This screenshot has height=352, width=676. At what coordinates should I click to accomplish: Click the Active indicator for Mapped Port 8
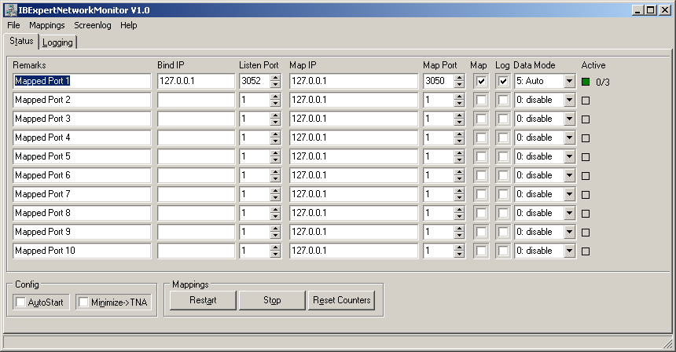[586, 214]
